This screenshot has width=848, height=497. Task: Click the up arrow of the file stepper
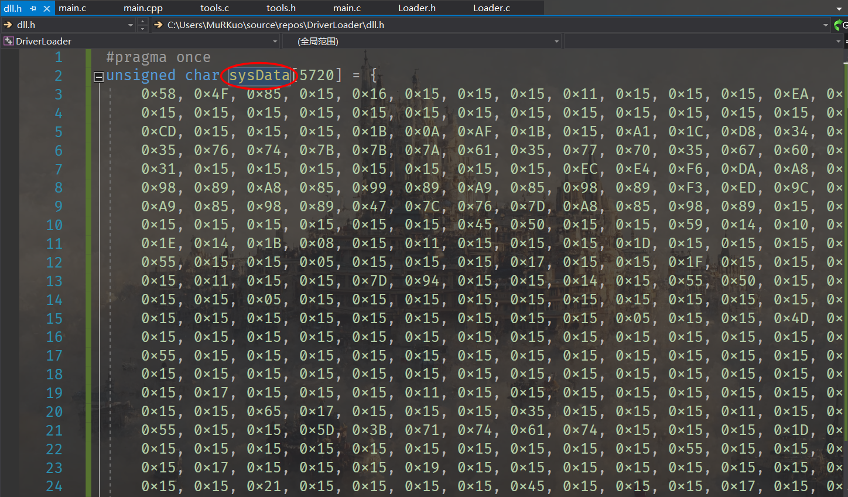(x=142, y=21)
